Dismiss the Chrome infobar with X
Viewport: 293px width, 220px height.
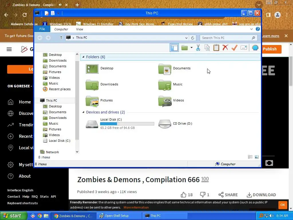point(286,36)
